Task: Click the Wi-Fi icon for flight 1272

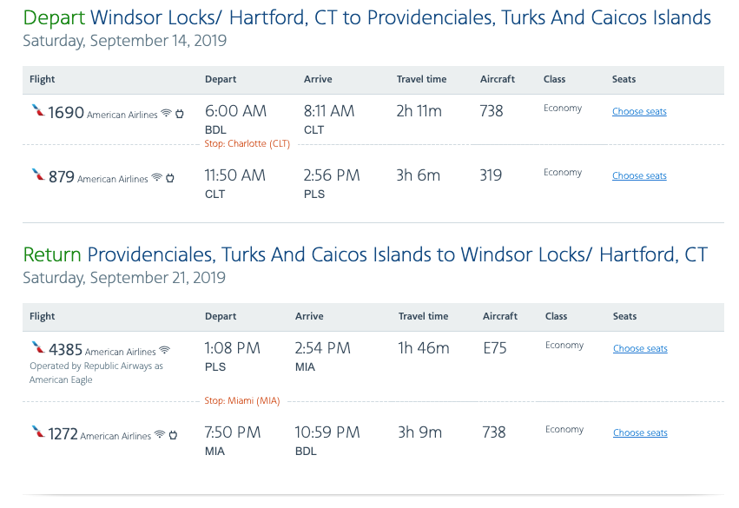Action: [x=159, y=435]
